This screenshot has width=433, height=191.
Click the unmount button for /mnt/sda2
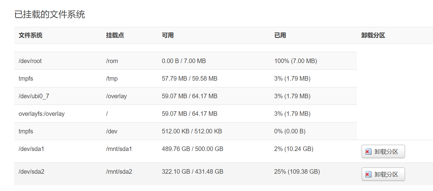click(x=383, y=174)
